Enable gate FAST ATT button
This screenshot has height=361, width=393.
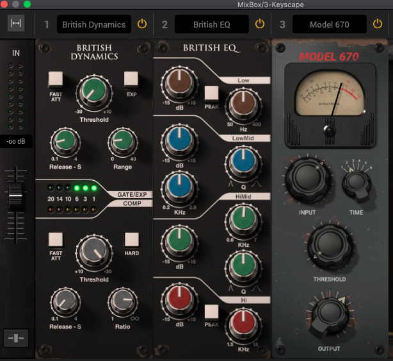(x=56, y=79)
